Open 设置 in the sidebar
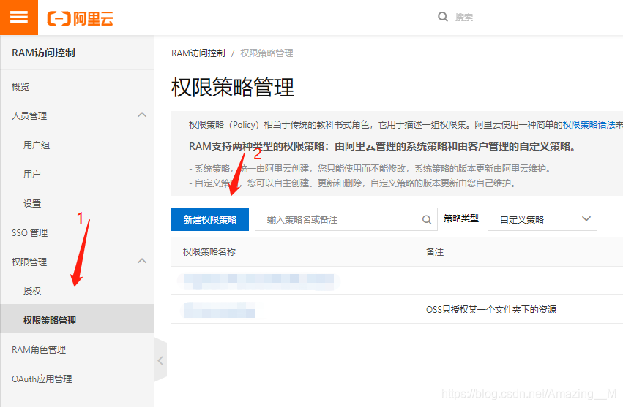The image size is (623, 407). [x=32, y=203]
